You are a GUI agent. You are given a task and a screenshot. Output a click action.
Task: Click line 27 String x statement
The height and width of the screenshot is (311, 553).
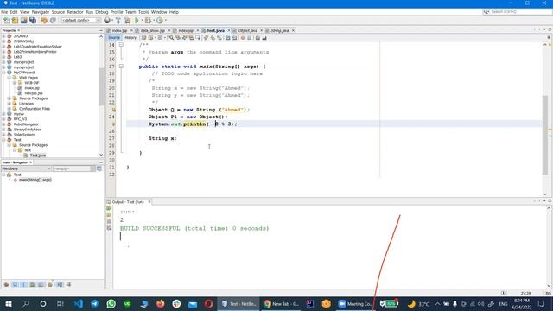coord(162,138)
